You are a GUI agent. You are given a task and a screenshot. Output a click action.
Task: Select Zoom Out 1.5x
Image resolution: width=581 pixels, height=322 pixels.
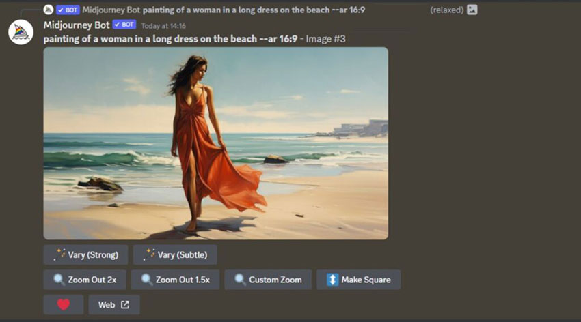(x=175, y=280)
